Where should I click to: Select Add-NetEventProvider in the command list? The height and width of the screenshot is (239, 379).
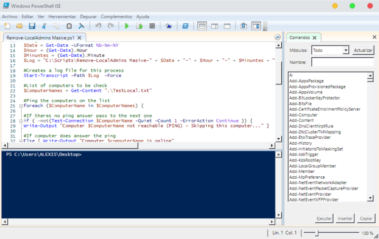click(310, 194)
